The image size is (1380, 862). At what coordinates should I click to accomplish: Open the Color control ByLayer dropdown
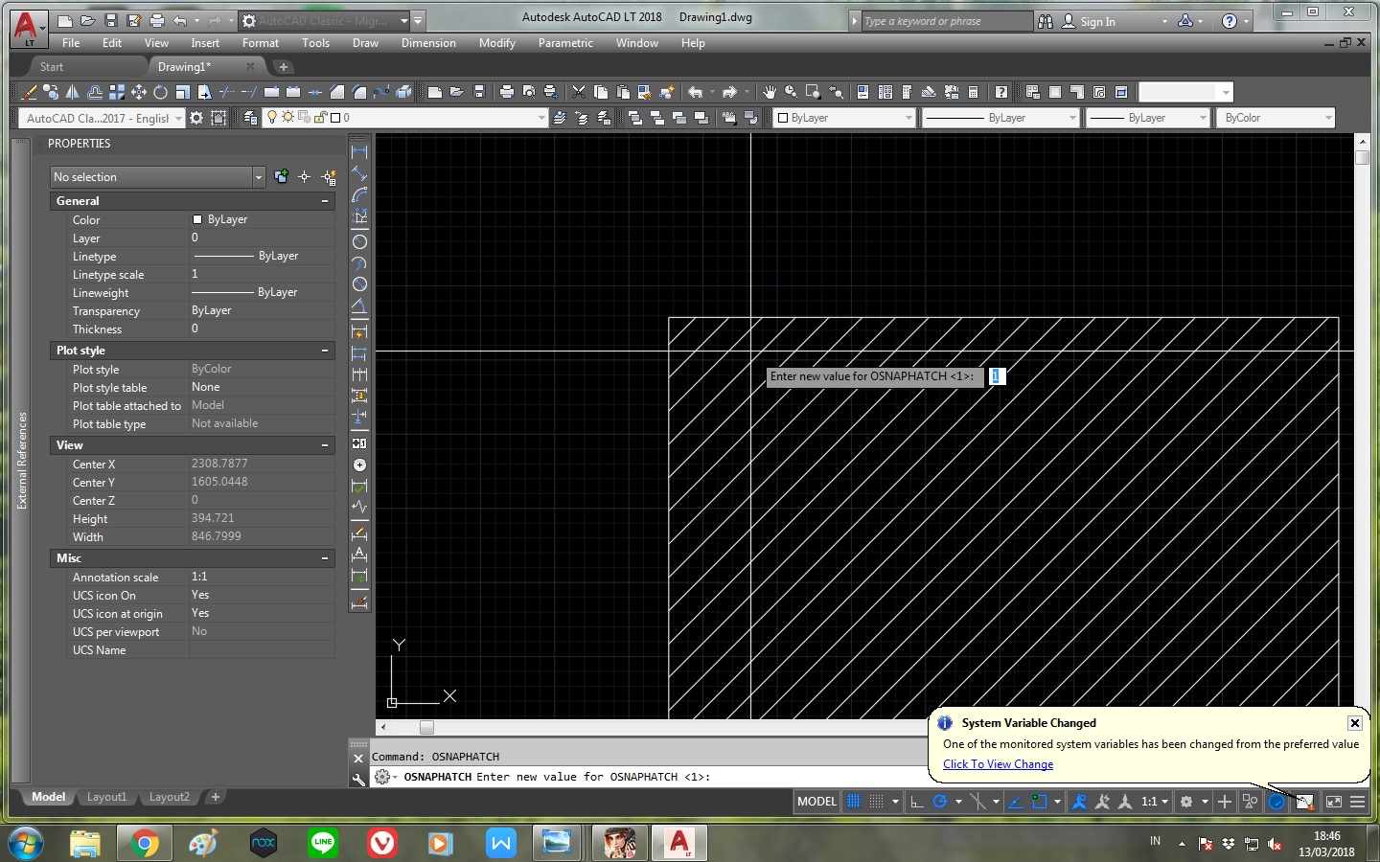pos(841,117)
